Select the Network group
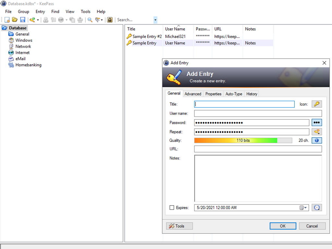The height and width of the screenshot is (249, 332). click(x=23, y=46)
